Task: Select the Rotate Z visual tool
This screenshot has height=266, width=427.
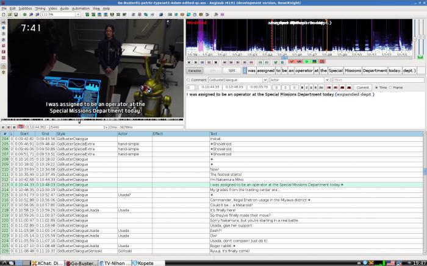Action: (x=4, y=33)
